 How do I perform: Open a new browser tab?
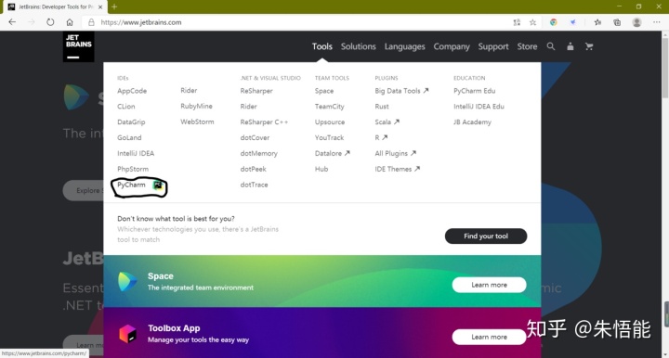click(x=114, y=6)
